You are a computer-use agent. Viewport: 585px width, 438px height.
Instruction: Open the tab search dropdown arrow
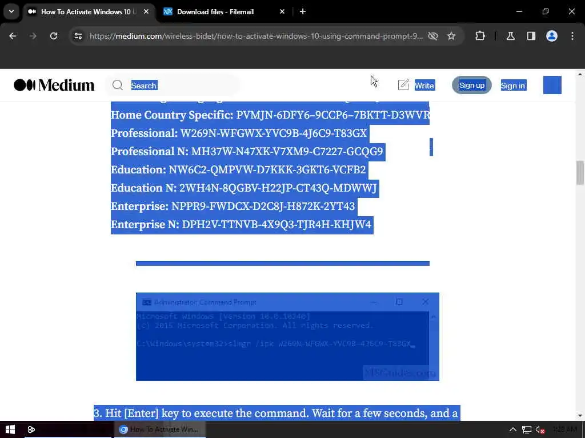pos(11,11)
